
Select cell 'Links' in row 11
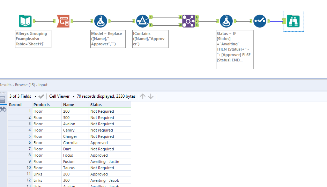pos(47,174)
